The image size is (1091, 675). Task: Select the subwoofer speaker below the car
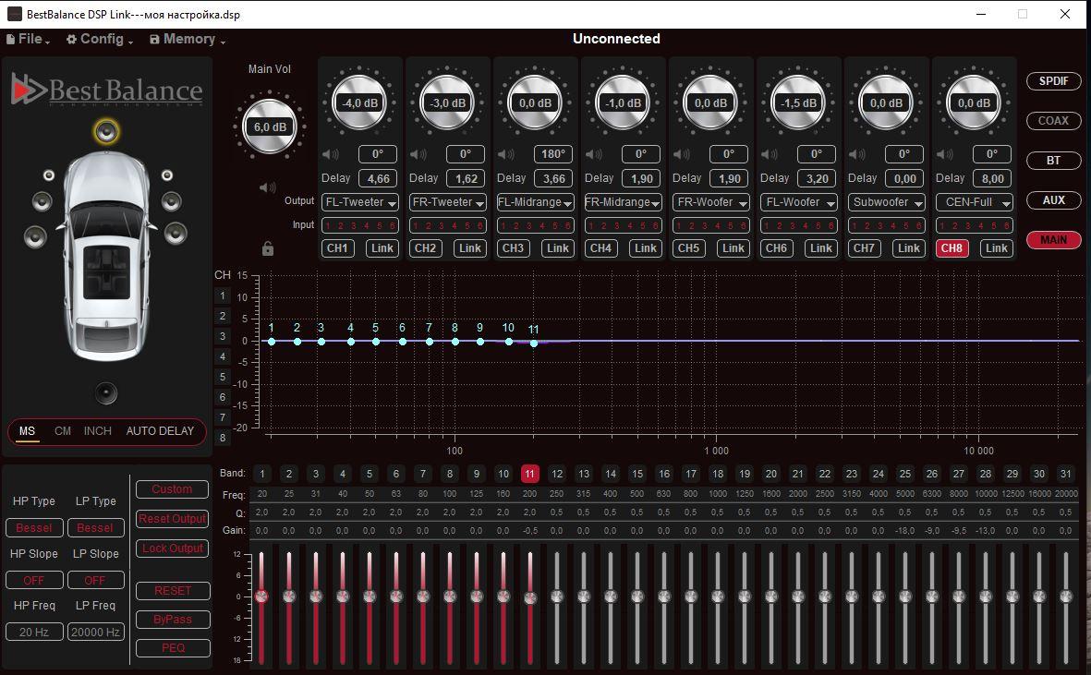point(106,393)
